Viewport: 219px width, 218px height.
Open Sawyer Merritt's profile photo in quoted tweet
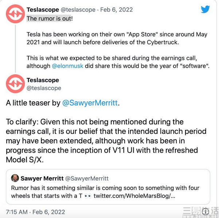(15, 178)
